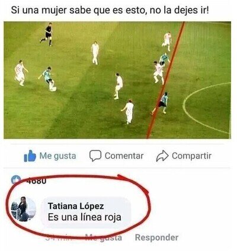The height and width of the screenshot is (251, 237).
Task: Click the name Tatiana López
Action: coord(76,206)
